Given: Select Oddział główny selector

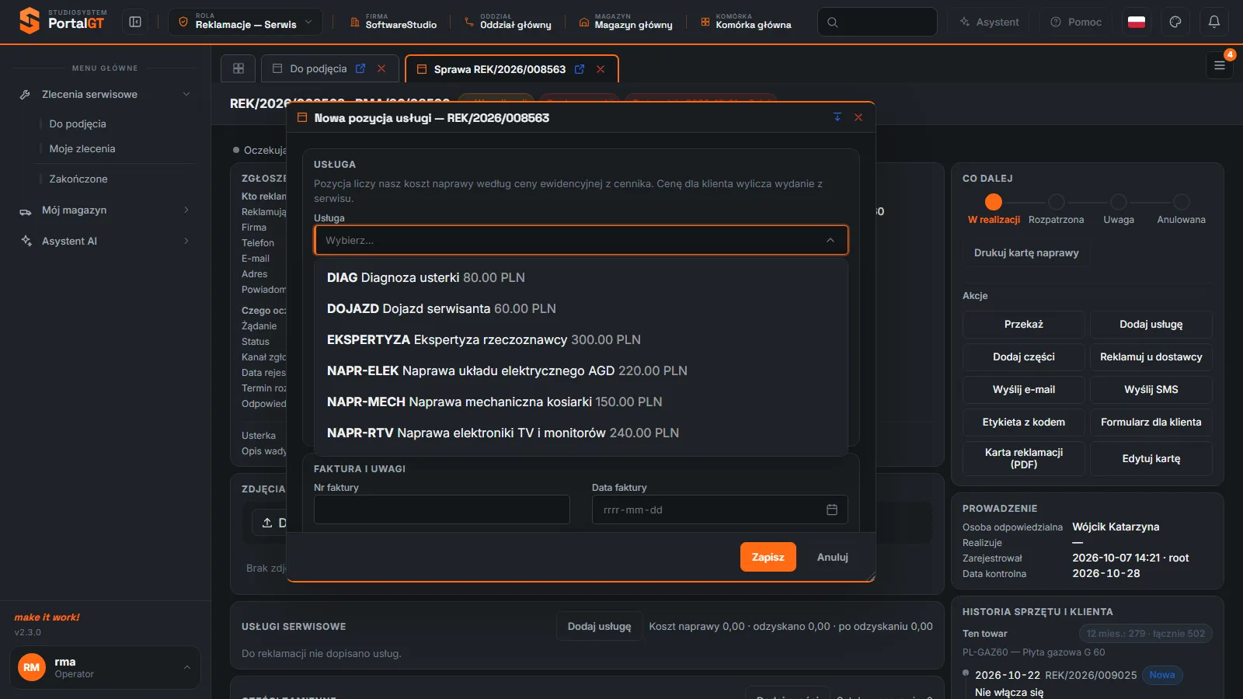Looking at the screenshot, I should (507, 22).
